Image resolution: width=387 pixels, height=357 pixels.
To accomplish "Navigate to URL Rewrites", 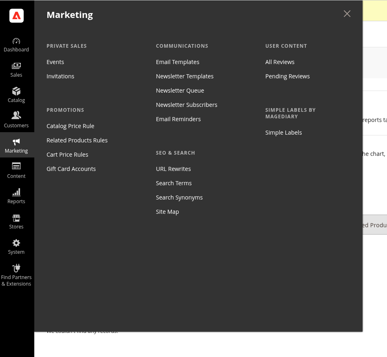I will click(x=173, y=169).
